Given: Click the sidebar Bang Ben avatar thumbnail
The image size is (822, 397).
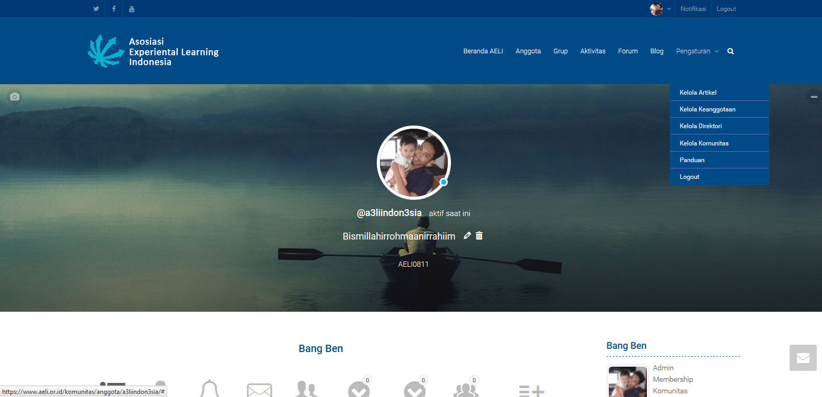Looking at the screenshot, I should [628, 382].
